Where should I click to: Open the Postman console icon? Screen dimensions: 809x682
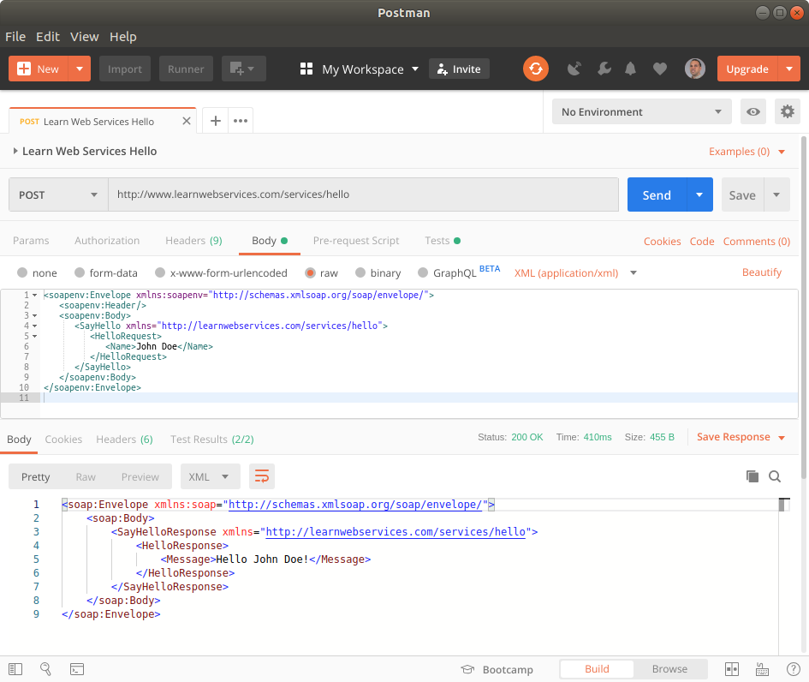77,669
